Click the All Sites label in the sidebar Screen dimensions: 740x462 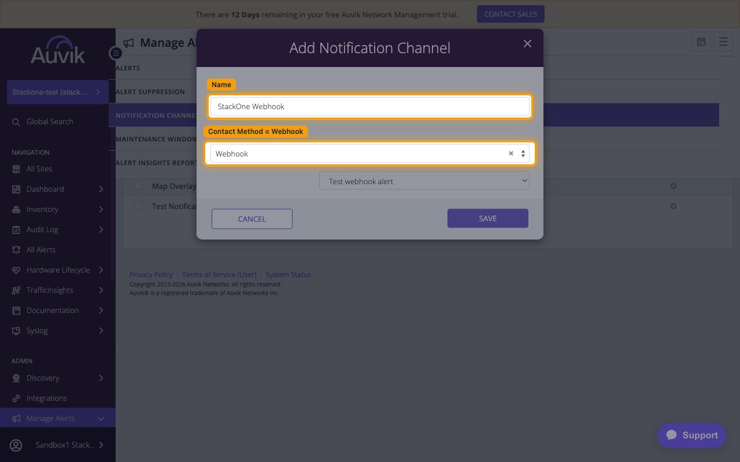39,169
